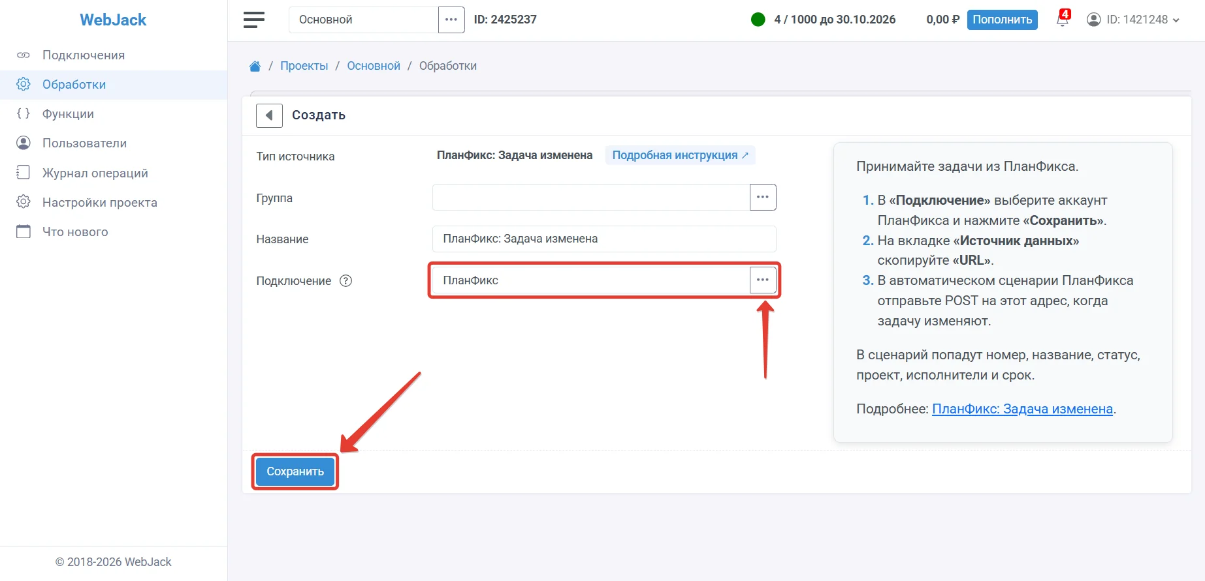Click the hamburger menu icon
Screen dimensions: 1205x581
pos(254,20)
